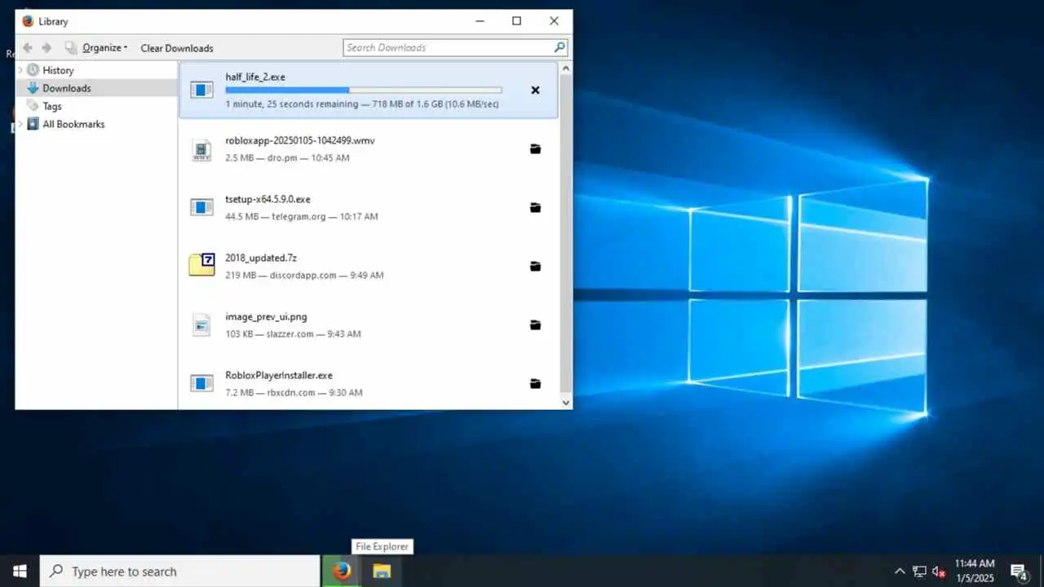Click '44.5 MB — telegram.org — 10:17 AM' text
The image size is (1044, 587).
(302, 216)
